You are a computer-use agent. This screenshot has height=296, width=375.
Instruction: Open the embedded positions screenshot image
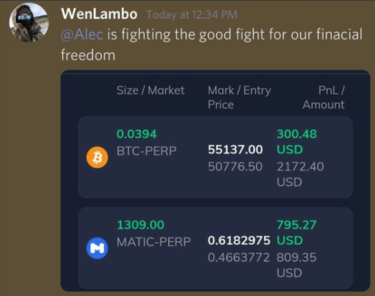(216, 181)
